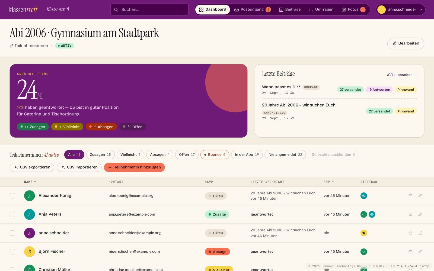Open the Posteingang tab
Screen dimensions: 434x271
coord(253,9)
